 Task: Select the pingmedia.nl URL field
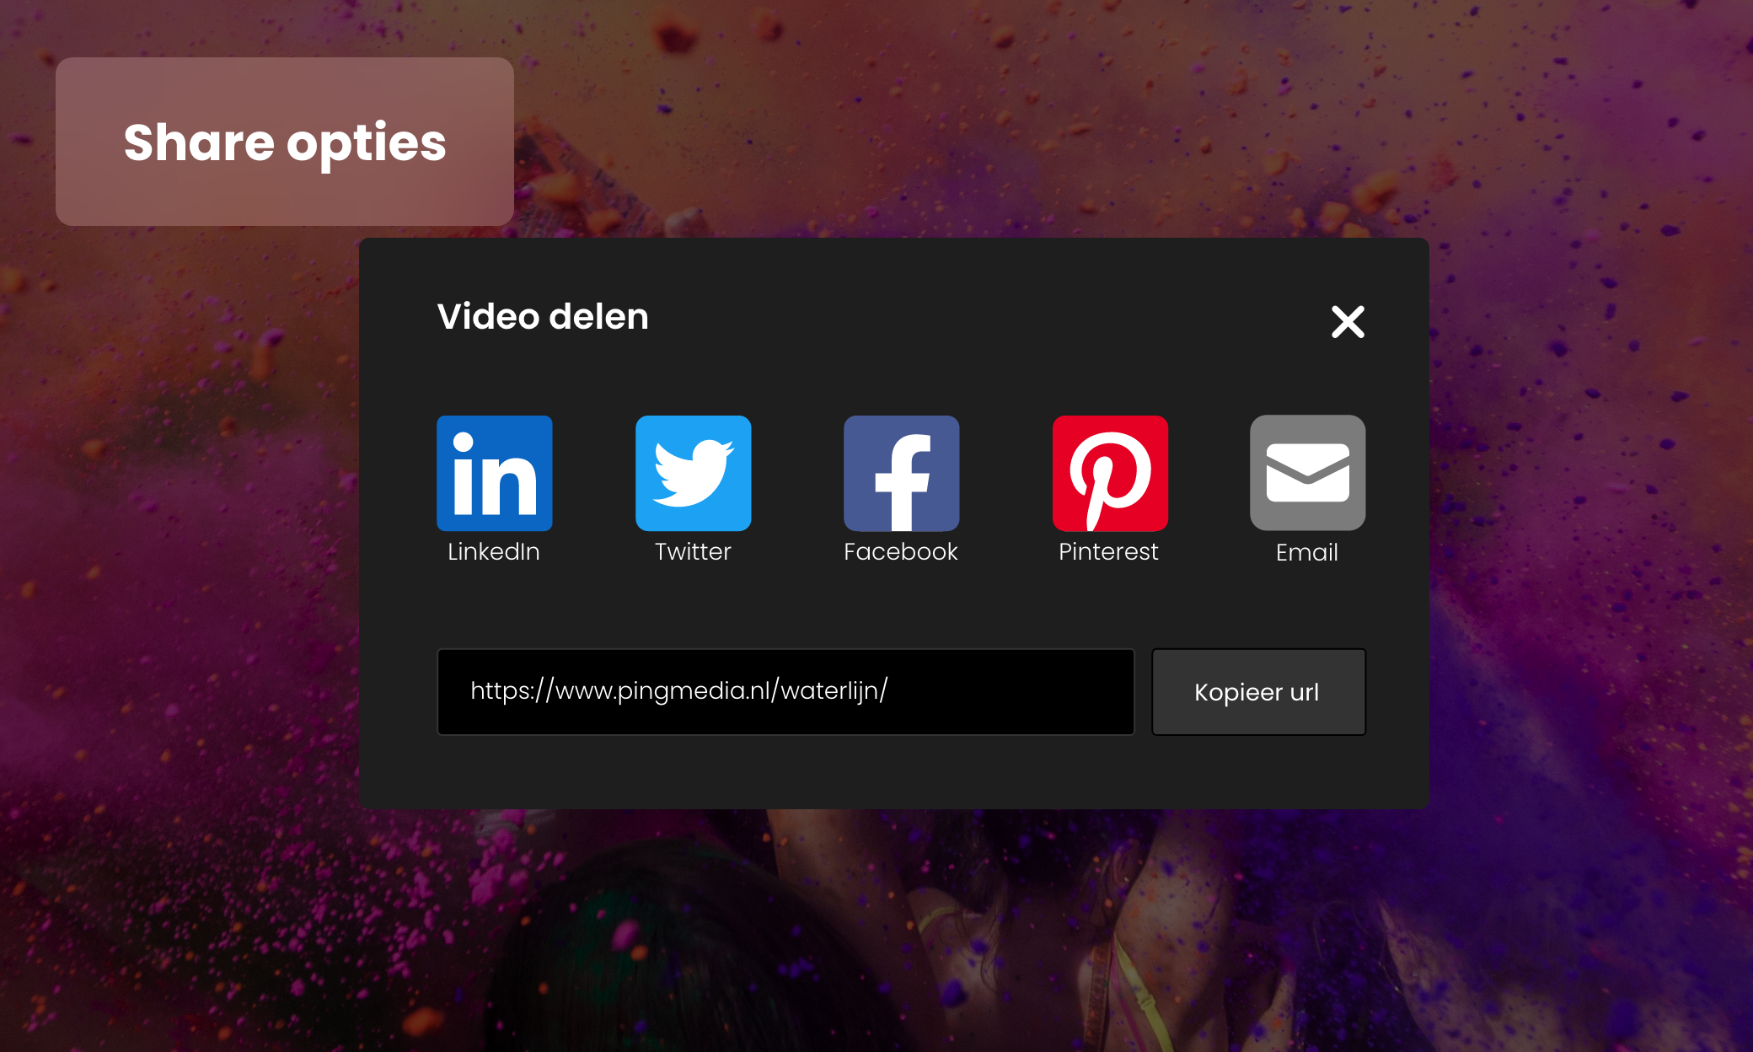click(x=786, y=692)
